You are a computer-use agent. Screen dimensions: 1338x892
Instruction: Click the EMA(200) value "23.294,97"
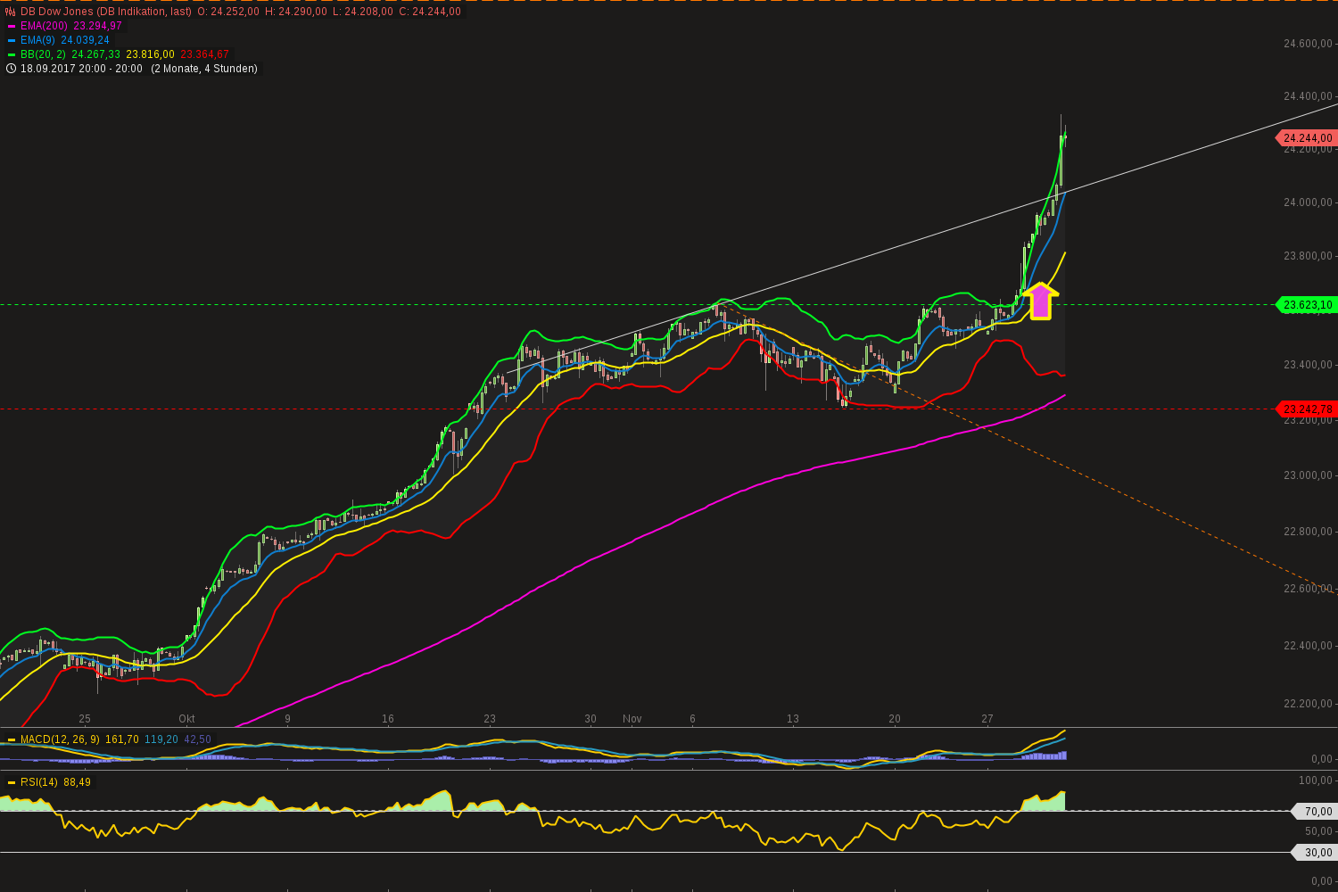[98, 26]
